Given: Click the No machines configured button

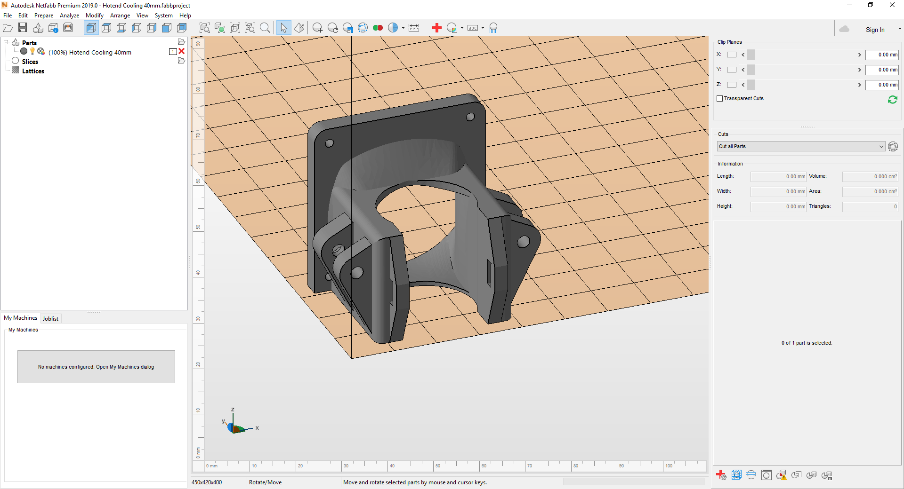Looking at the screenshot, I should tap(96, 367).
